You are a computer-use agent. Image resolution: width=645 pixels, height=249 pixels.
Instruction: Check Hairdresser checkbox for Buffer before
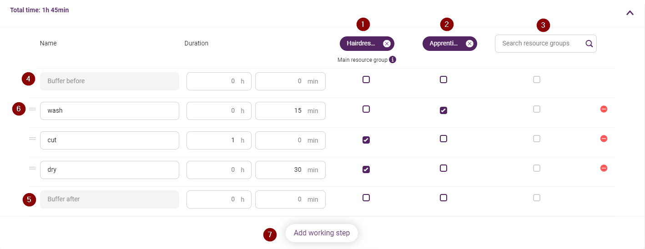366,80
